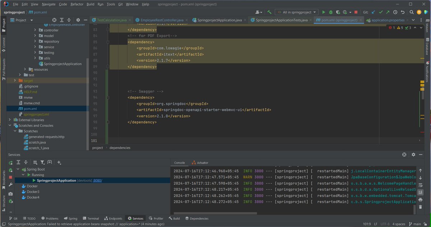
Task: Click the dependencies breadcrumb
Action: (x=120, y=148)
